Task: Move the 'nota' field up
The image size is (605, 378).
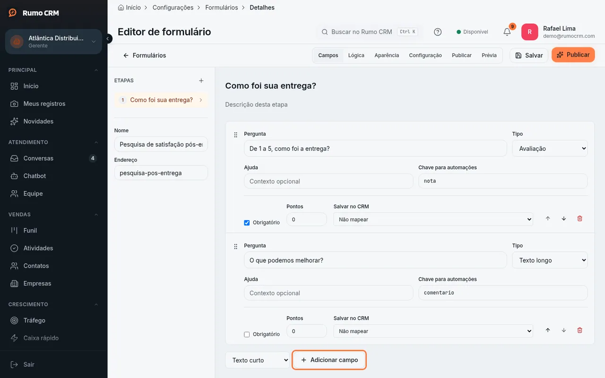Action: (x=548, y=219)
